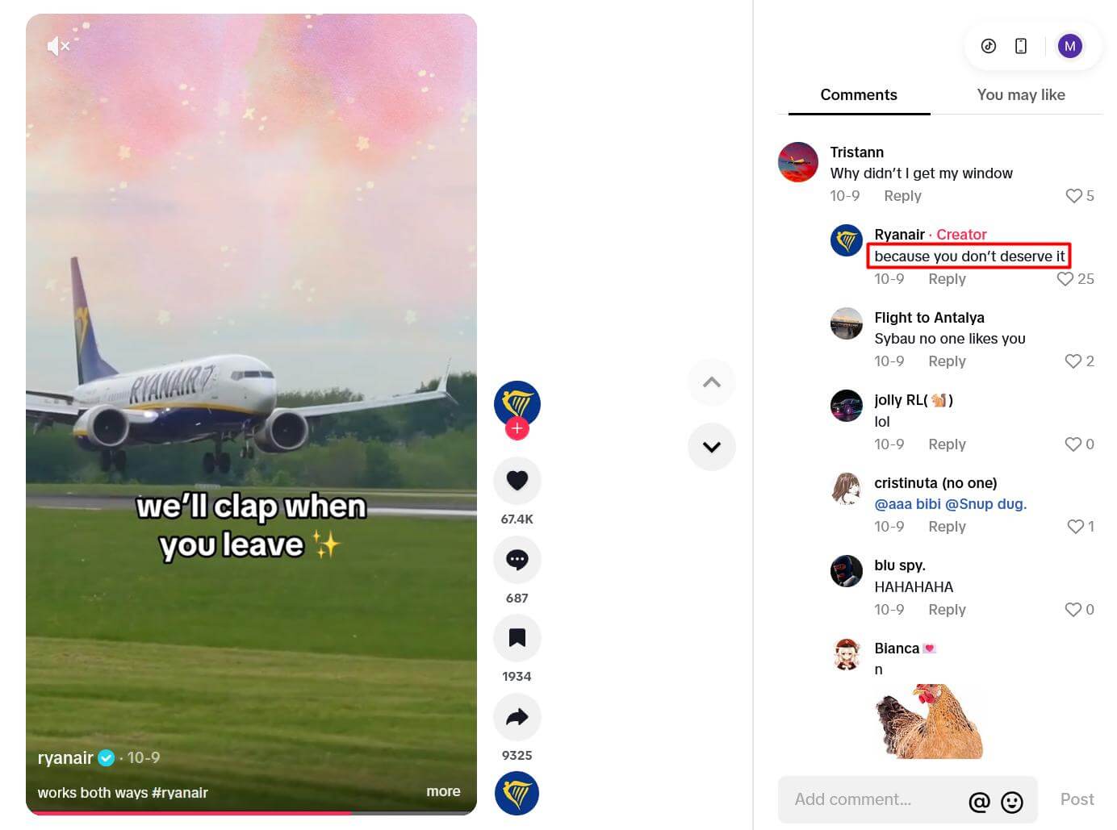Open the video comments icon
1117x830 pixels.
pos(517,559)
